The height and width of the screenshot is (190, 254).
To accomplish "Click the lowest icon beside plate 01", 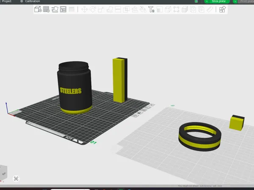I will click(x=135, y=116).
